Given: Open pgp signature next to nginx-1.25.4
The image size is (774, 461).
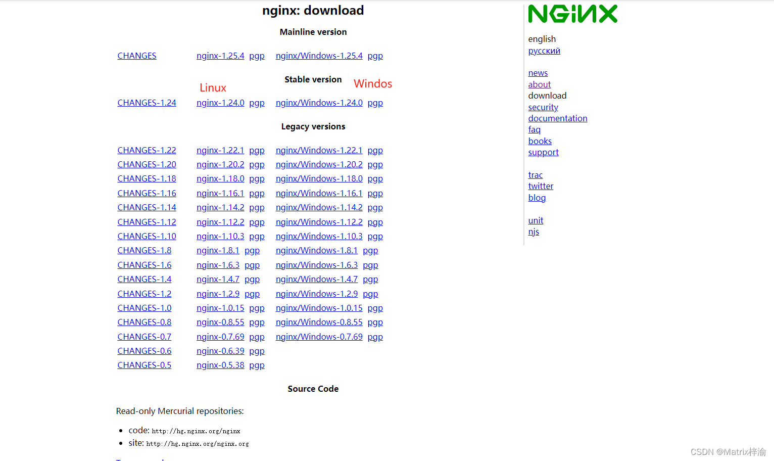Looking at the screenshot, I should tap(257, 56).
